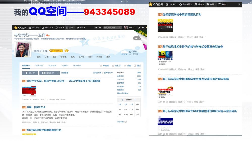Expand 其他8项分类 category list
Viewport: 252px width, 141px height.
click(123, 93)
